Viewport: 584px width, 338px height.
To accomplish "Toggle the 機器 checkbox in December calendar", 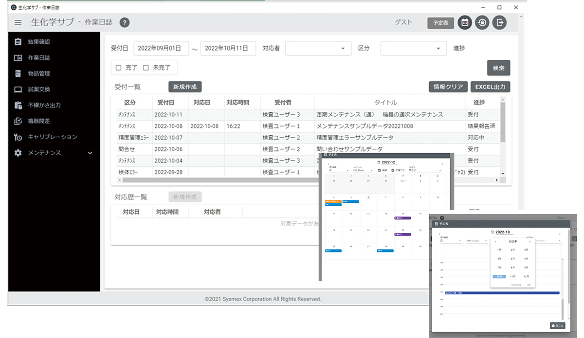I will coord(380,170).
